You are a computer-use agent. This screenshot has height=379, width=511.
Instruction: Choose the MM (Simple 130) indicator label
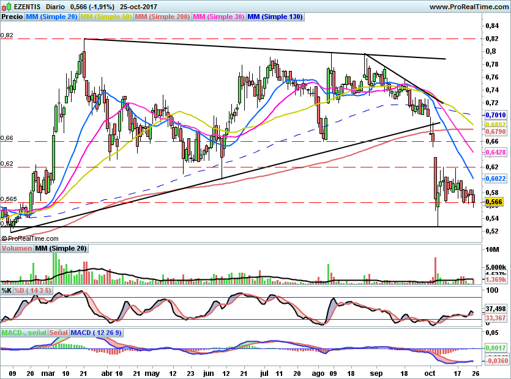(275, 17)
